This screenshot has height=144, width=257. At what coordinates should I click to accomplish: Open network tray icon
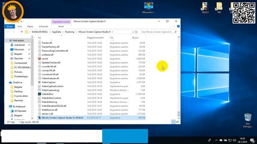(230, 140)
